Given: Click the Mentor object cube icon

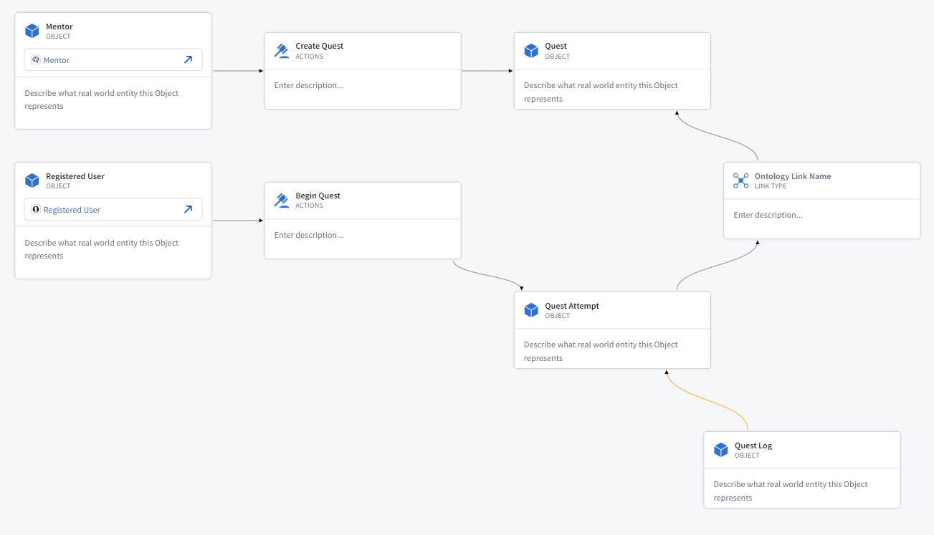Looking at the screenshot, I should coord(32,31).
